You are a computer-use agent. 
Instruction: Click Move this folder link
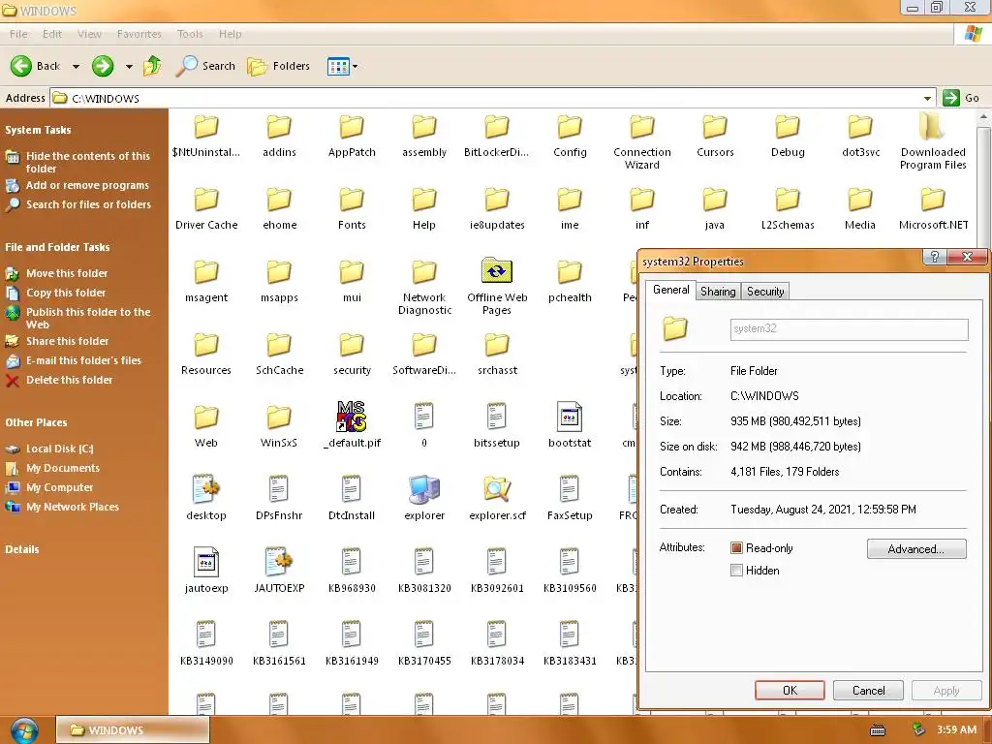(x=67, y=273)
